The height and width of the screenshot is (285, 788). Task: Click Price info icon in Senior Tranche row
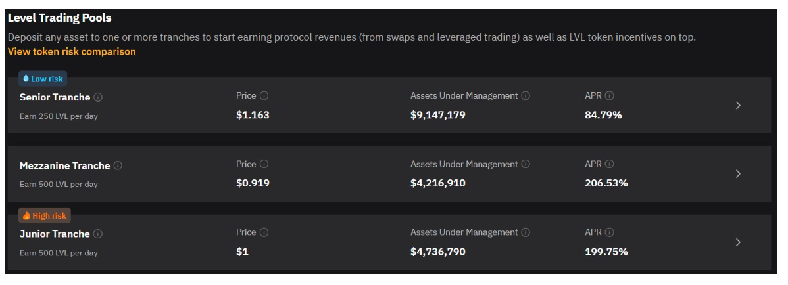click(264, 95)
